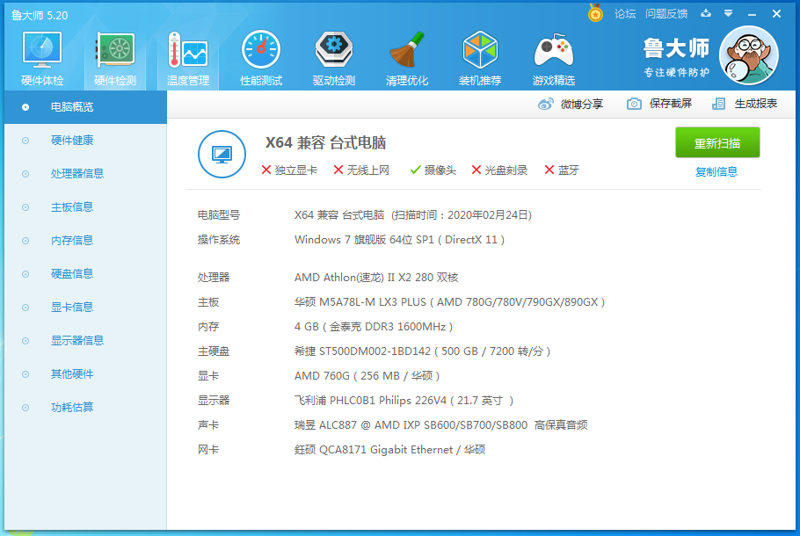800x536 pixels.
Task: Open 硬件体检 hardware checkup icon
Action: [42, 50]
